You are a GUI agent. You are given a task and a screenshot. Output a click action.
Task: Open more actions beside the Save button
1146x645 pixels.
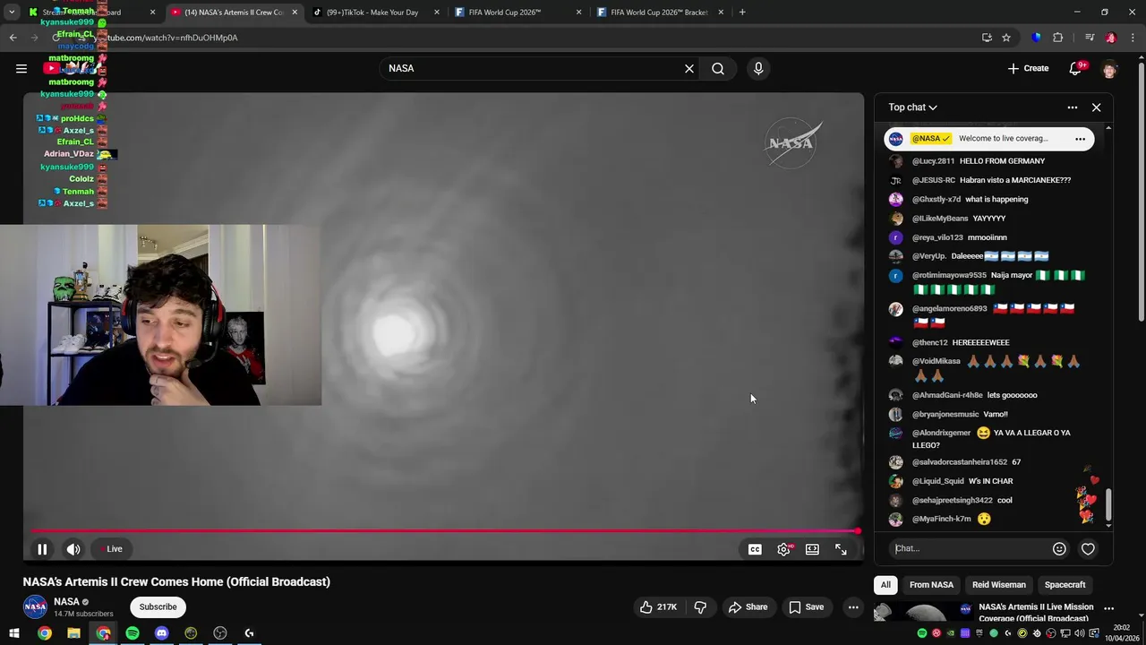click(x=853, y=606)
